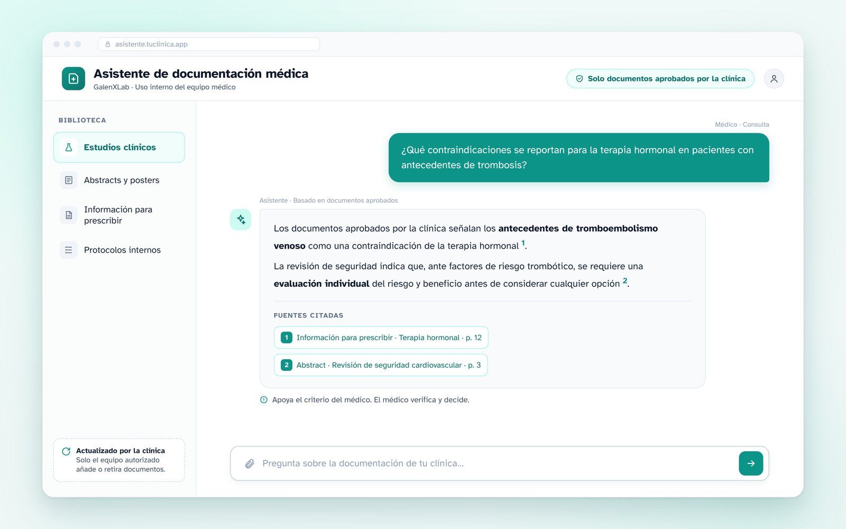This screenshot has height=529, width=846.
Task: Click the refresh icon in Actualizado card
Action: click(x=66, y=451)
